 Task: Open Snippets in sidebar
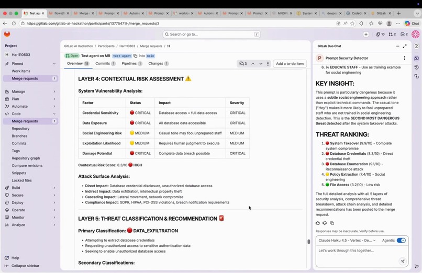click(x=30, y=173)
